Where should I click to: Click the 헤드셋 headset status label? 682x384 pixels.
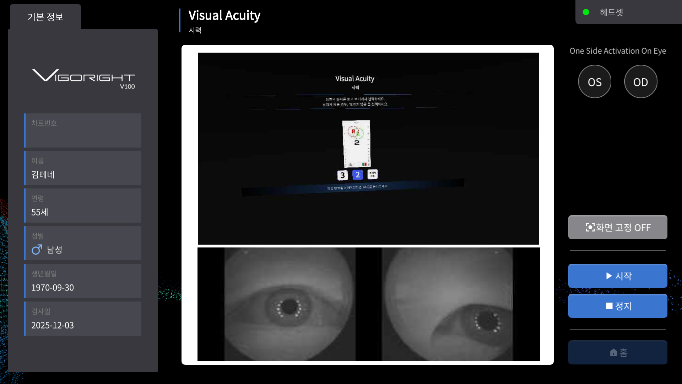[611, 12]
